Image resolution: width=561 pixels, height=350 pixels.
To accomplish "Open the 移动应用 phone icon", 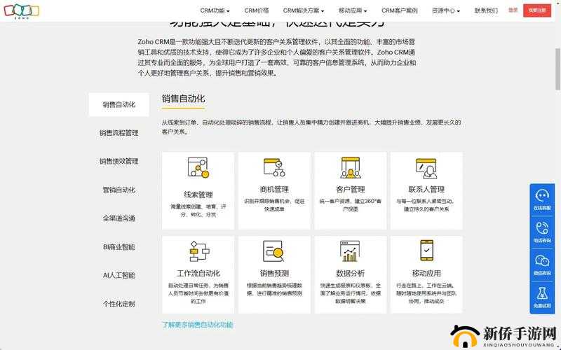I will pos(426,251).
